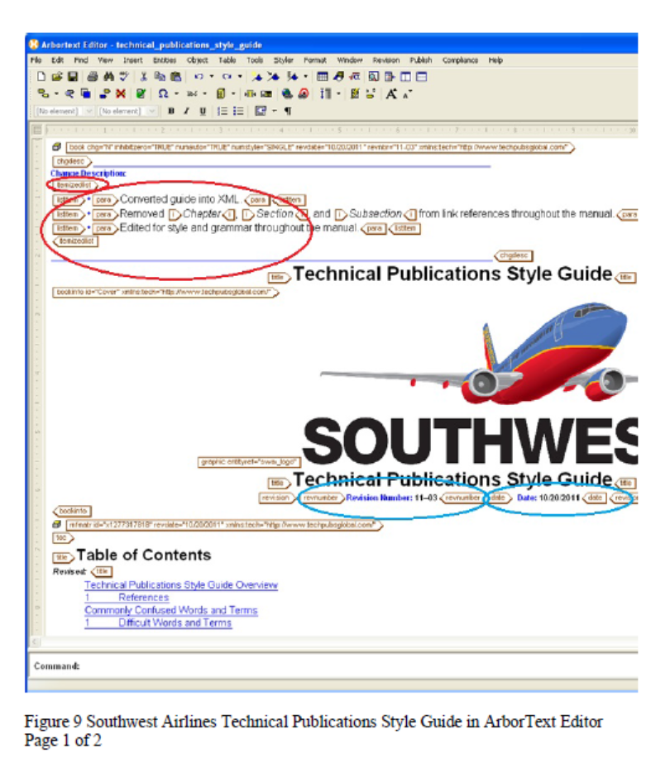Open Difficult Words and Terms link
Image resolution: width=670 pixels, height=777 pixels.
(x=175, y=623)
